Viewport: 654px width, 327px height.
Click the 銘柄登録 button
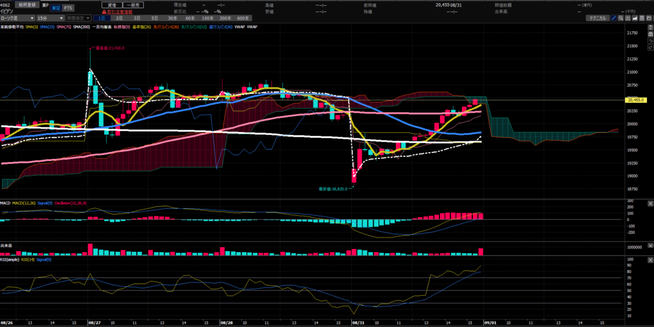coord(27,4)
